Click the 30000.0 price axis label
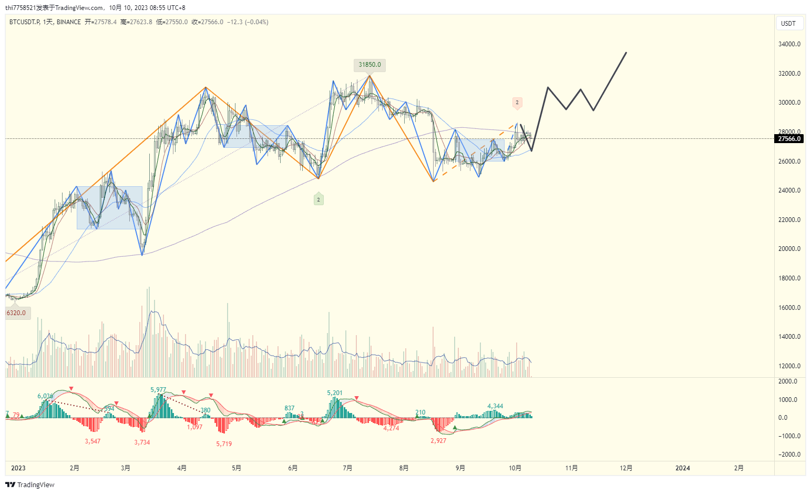811x494 pixels. 789,103
